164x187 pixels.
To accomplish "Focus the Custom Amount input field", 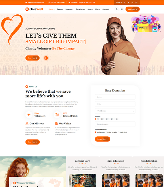I will click(x=115, y=124).
